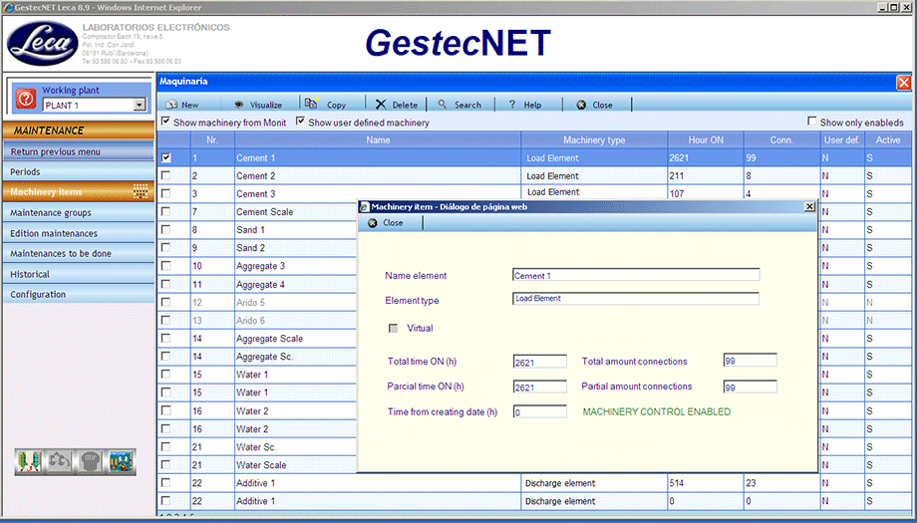Open Maintenance groups

point(79,213)
